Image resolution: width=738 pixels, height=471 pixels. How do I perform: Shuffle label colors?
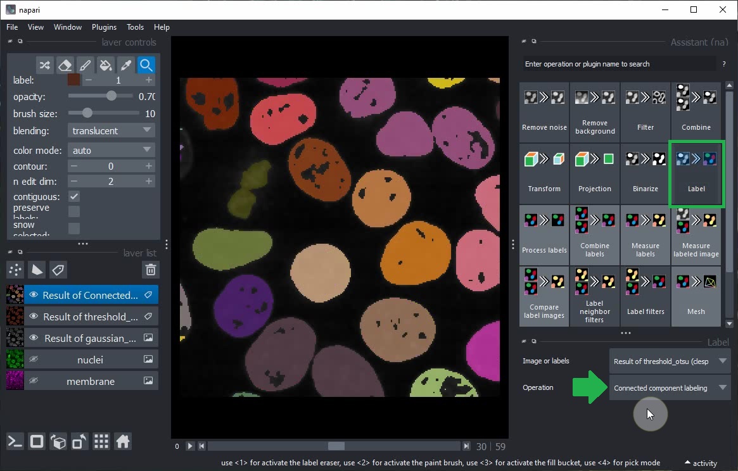click(44, 65)
